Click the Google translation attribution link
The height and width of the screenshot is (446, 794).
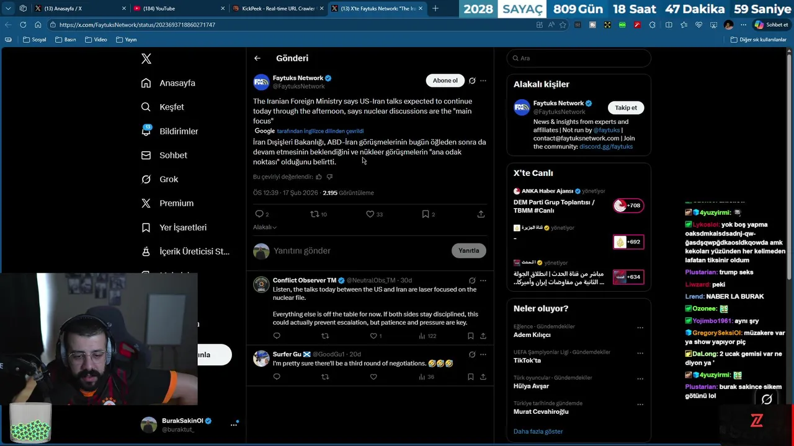pyautogui.click(x=320, y=131)
